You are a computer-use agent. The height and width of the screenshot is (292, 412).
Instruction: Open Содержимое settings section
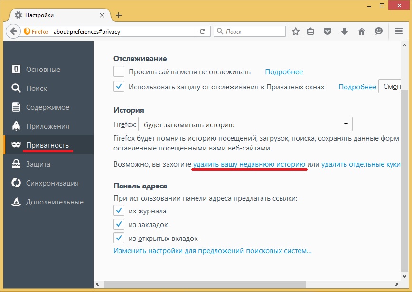pyautogui.click(x=48, y=107)
